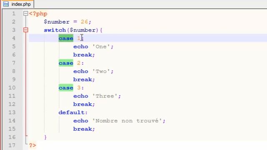Click the <?php opening tag

[x=38, y=14]
